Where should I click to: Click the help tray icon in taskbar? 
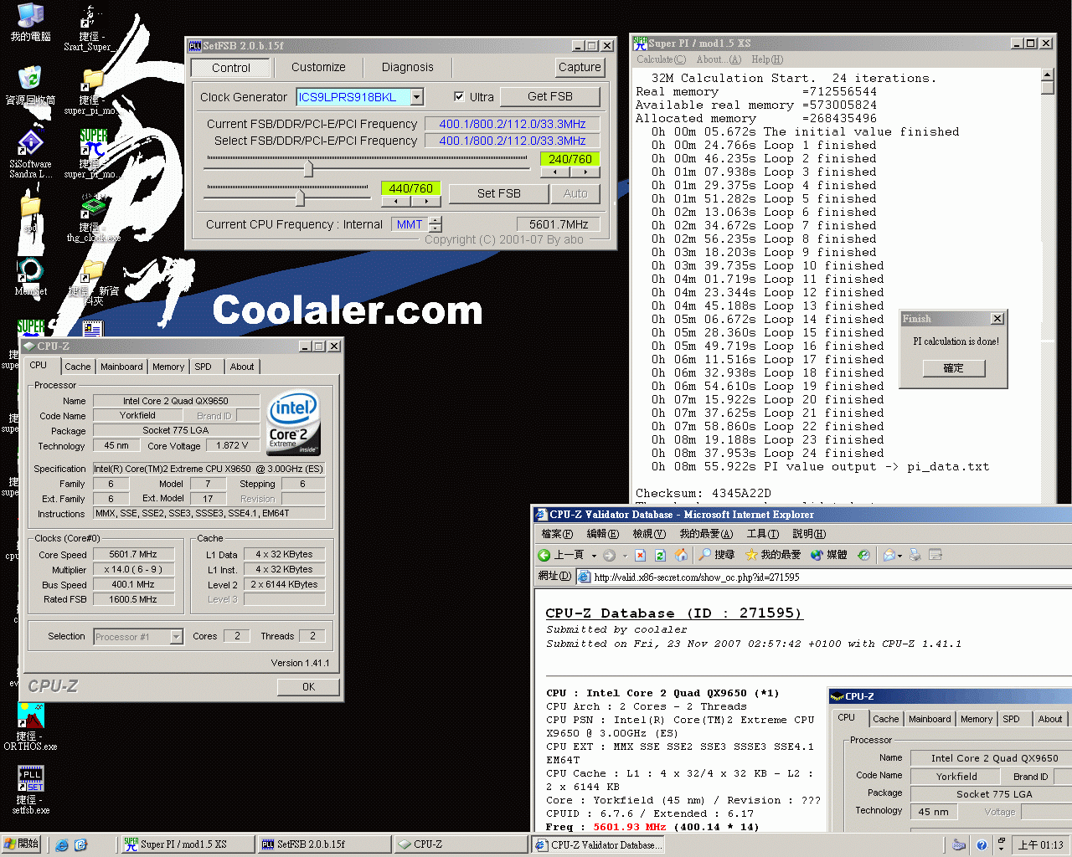point(982,845)
